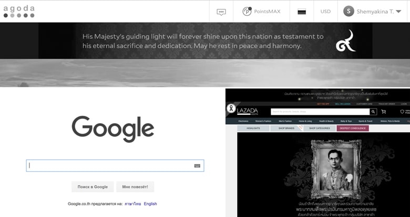Click the Thai numeral nine emblem

[346, 41]
